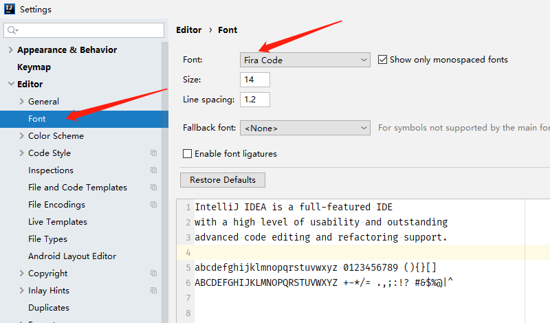
Task: Click 'Font' in the breadcrumb header
Action: pyautogui.click(x=228, y=30)
